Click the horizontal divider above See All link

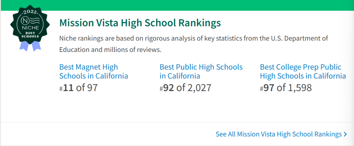click(x=177, y=122)
